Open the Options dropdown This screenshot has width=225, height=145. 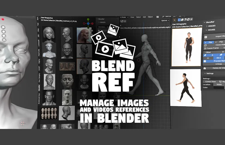point(165,20)
